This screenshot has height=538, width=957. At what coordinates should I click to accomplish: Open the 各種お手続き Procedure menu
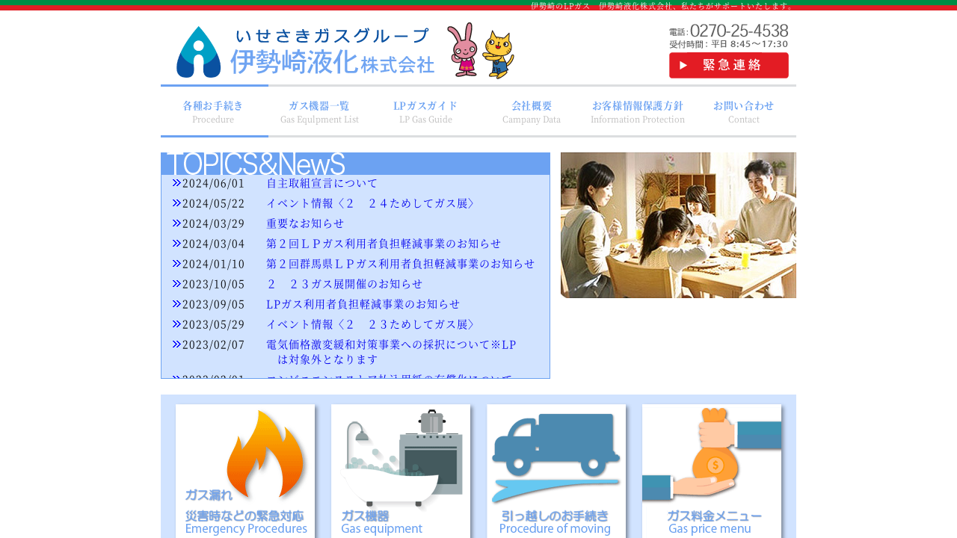tap(213, 111)
